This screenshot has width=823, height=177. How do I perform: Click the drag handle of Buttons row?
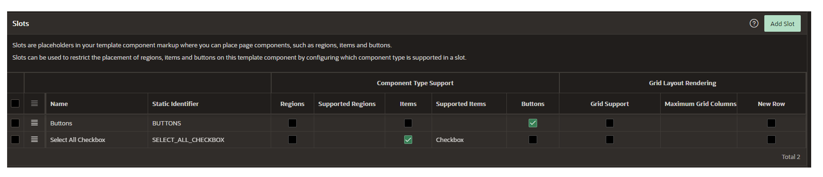coord(35,123)
